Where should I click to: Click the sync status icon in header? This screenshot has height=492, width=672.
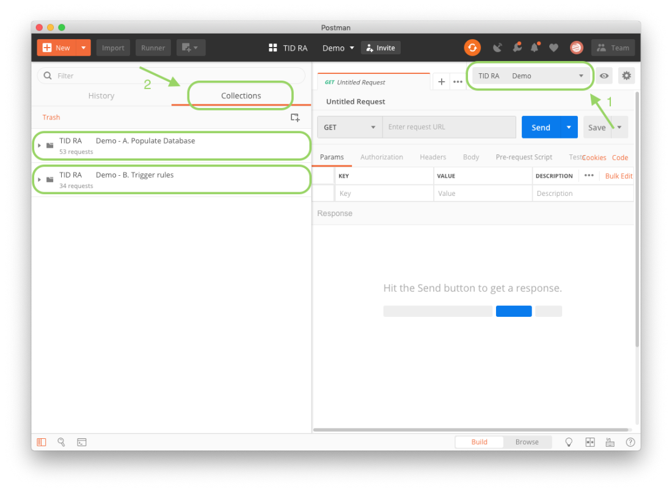[x=472, y=48]
